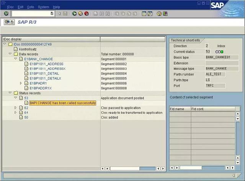Select 'BAPI CHANGE has been called successfully' row

click(63, 103)
